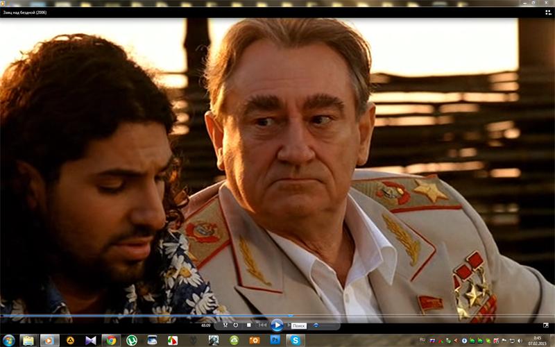Click the blue round tray icon
The image size is (555, 347).
click(x=464, y=341)
